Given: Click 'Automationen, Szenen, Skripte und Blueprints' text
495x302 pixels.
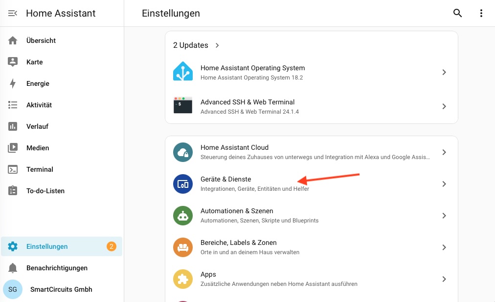Looking at the screenshot, I should click(260, 221).
